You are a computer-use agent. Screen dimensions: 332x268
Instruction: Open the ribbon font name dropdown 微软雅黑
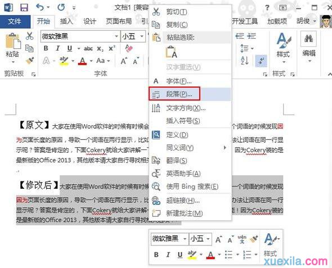coord(116,37)
